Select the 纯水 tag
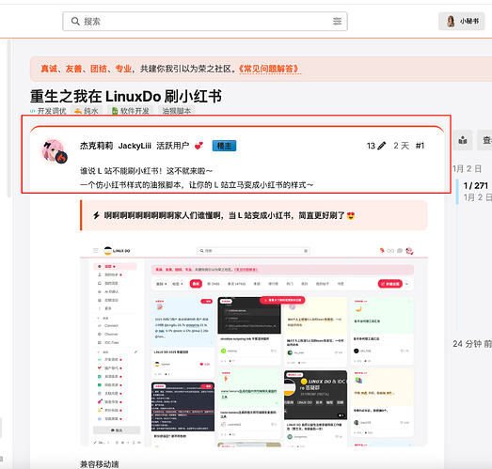 click(x=87, y=111)
